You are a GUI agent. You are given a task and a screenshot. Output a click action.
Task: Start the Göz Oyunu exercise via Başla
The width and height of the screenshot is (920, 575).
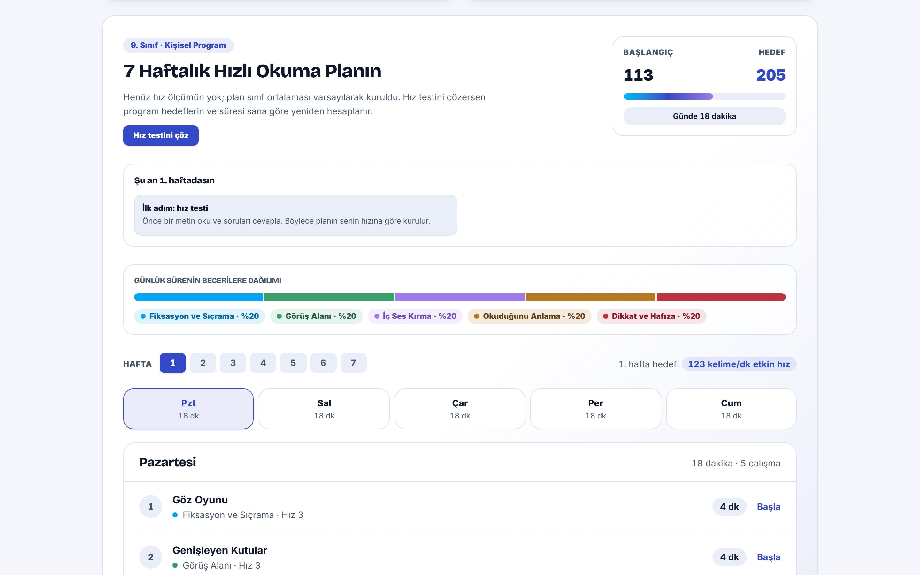point(768,507)
